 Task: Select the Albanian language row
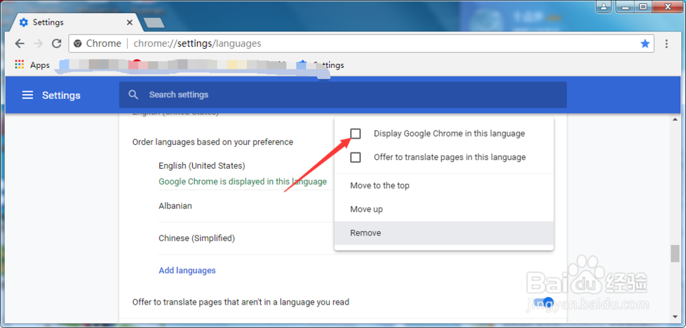point(245,206)
